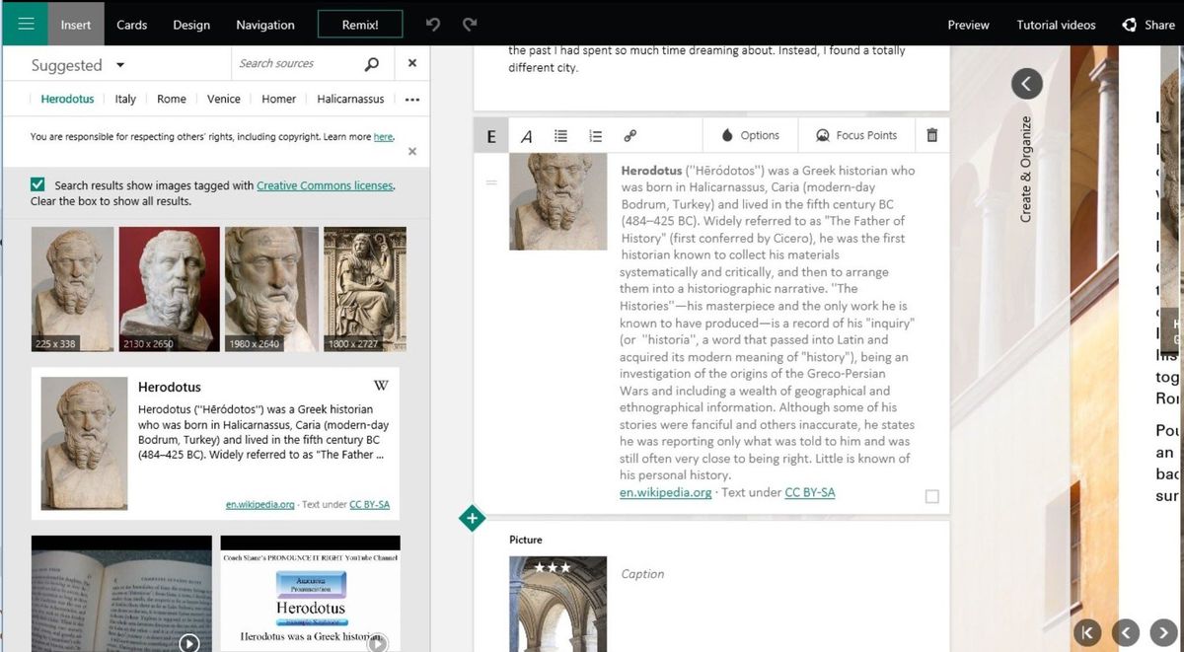The image size is (1184, 652).
Task: Click the Undo arrow
Action: pos(432,24)
